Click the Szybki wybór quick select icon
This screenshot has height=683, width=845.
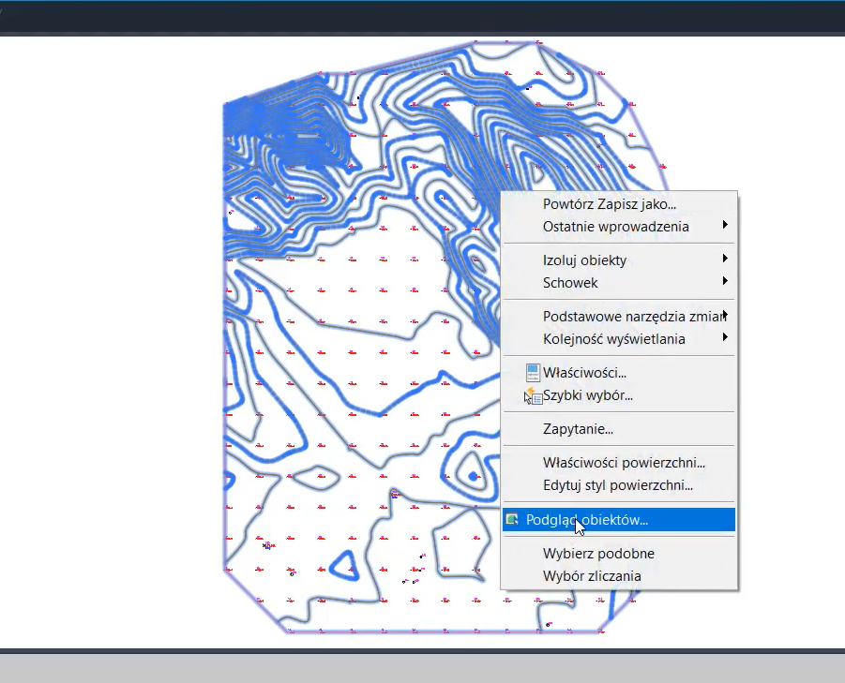[533, 395]
